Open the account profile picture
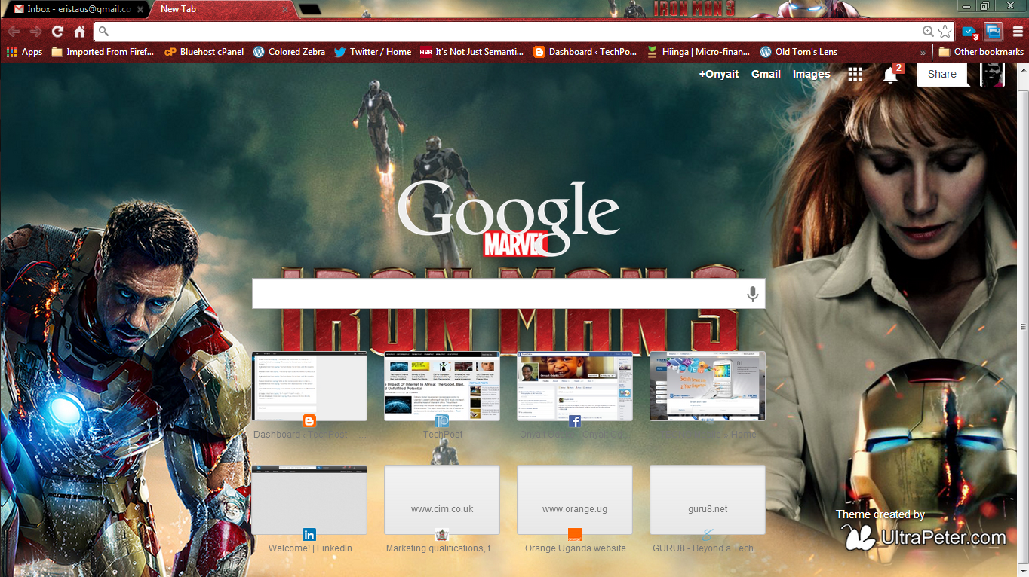The width and height of the screenshot is (1029, 577). (992, 74)
